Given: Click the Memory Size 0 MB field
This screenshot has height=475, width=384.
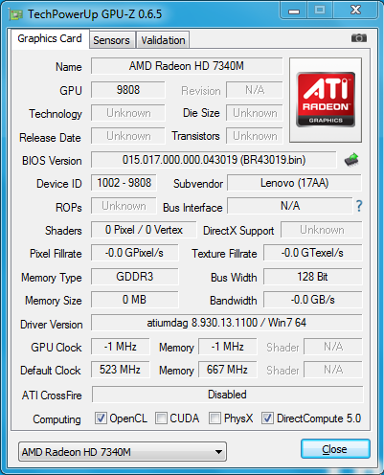Looking at the screenshot, I should 134,300.
